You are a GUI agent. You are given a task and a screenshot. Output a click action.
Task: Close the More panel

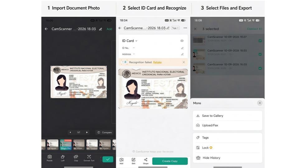(260, 103)
